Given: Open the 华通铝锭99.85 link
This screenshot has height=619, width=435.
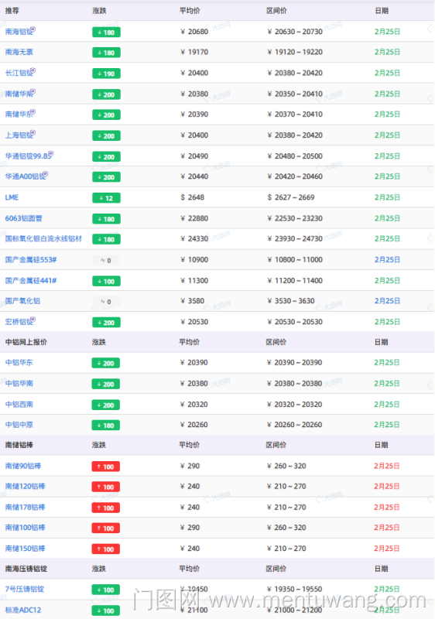Looking at the screenshot, I should [28, 156].
